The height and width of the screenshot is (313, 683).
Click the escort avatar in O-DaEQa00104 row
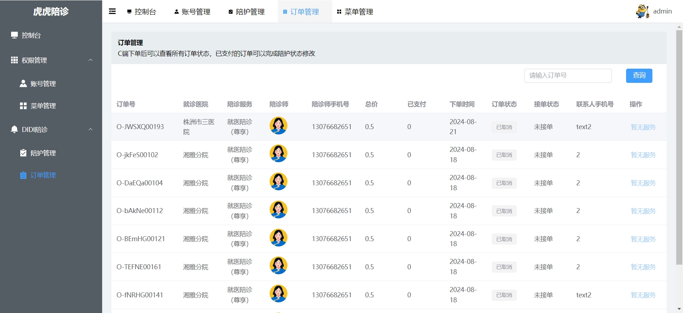[278, 182]
